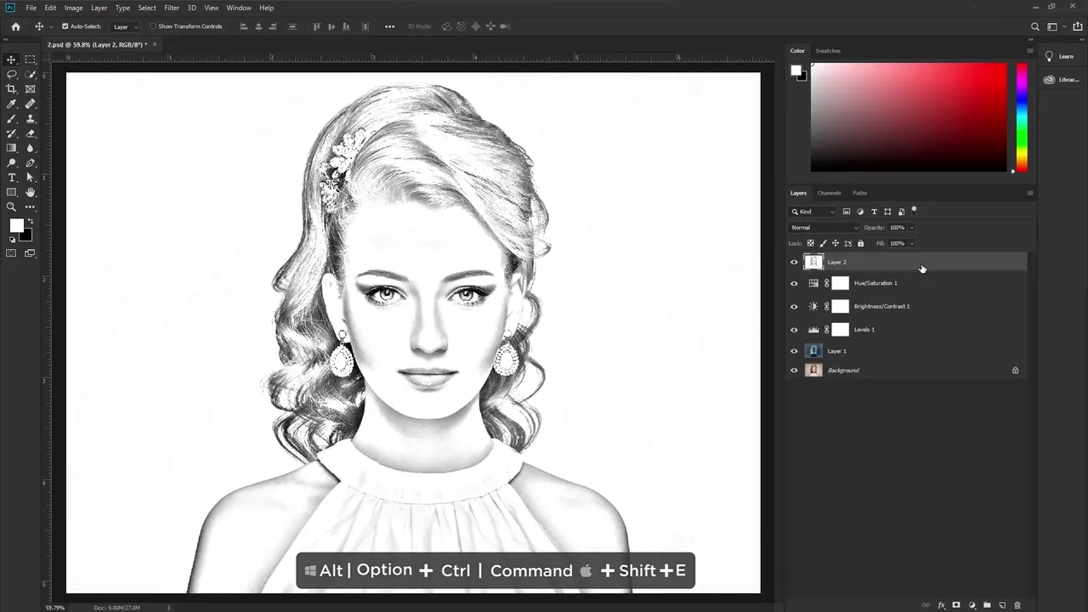
Task: Select the Horizontal Type tool
Action: pyautogui.click(x=11, y=178)
